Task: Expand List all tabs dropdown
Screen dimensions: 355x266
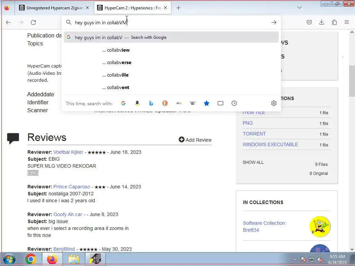Action: coord(299,8)
